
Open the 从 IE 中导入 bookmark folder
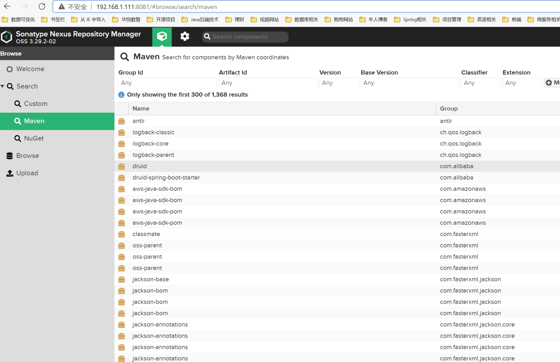(x=88, y=20)
